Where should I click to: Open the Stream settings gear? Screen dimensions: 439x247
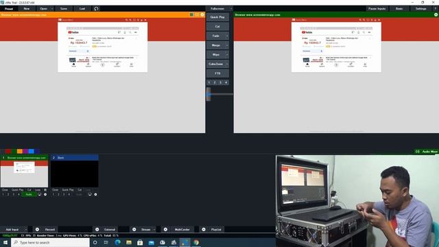click(x=134, y=229)
